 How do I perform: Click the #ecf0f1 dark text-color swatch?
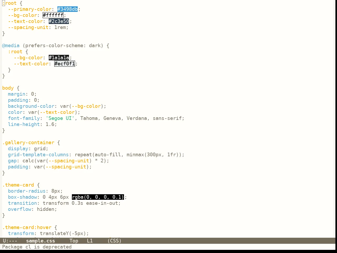click(x=65, y=64)
